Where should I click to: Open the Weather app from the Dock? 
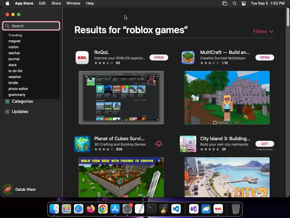pyautogui.click(x=206, y=209)
